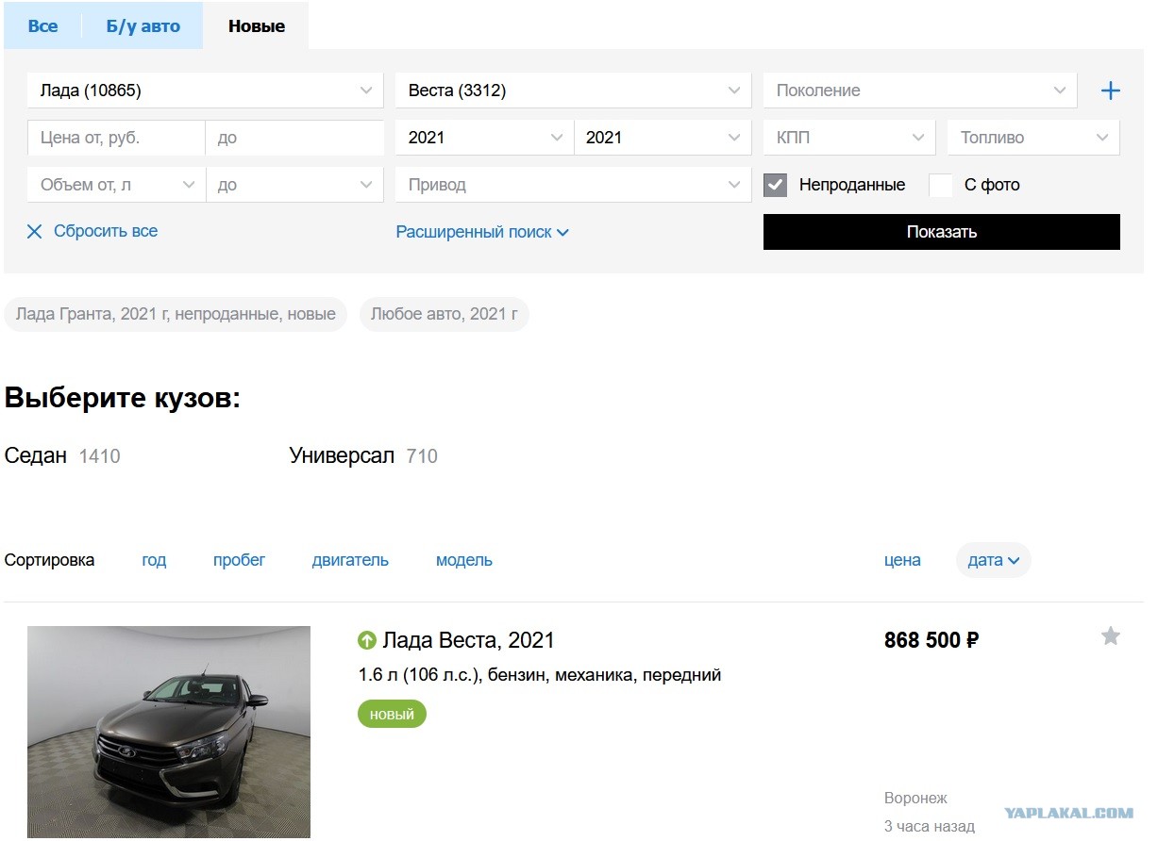This screenshot has width=1158, height=841.
Task: Open the Лада Веста, 2021 listing title
Action: [468, 641]
